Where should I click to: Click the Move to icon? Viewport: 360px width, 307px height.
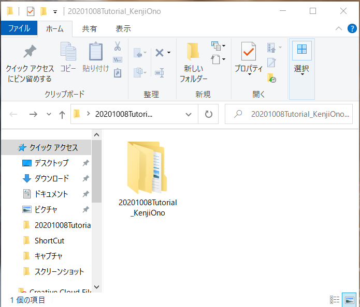tap(138, 53)
